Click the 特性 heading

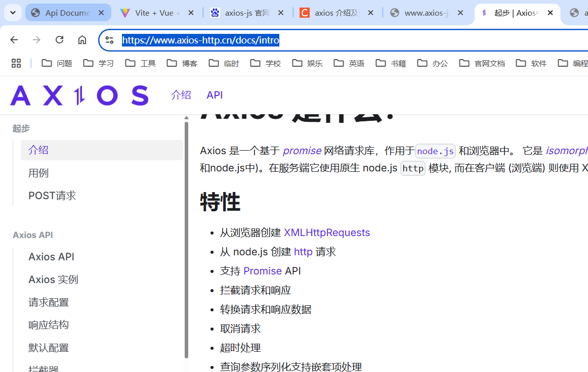(x=220, y=202)
